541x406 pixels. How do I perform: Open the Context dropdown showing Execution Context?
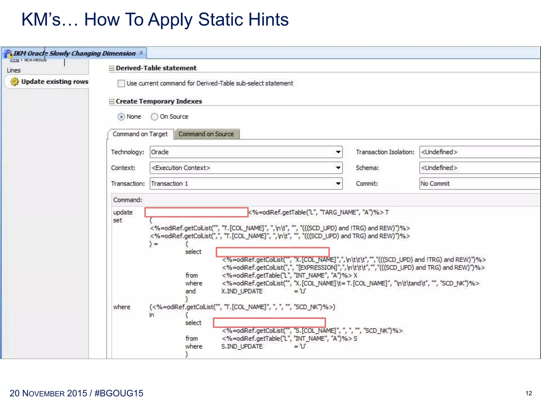(x=246, y=168)
